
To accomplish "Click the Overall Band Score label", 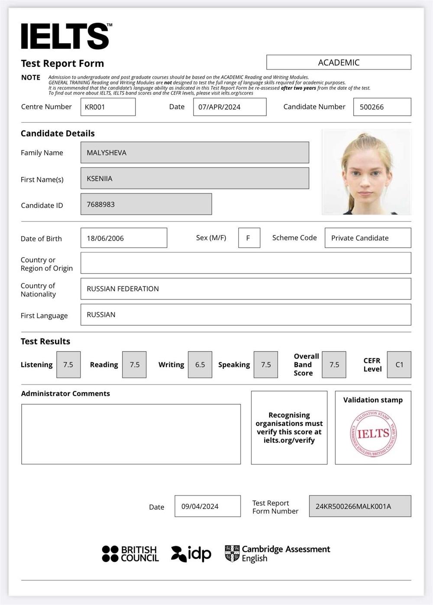I will point(306,364).
